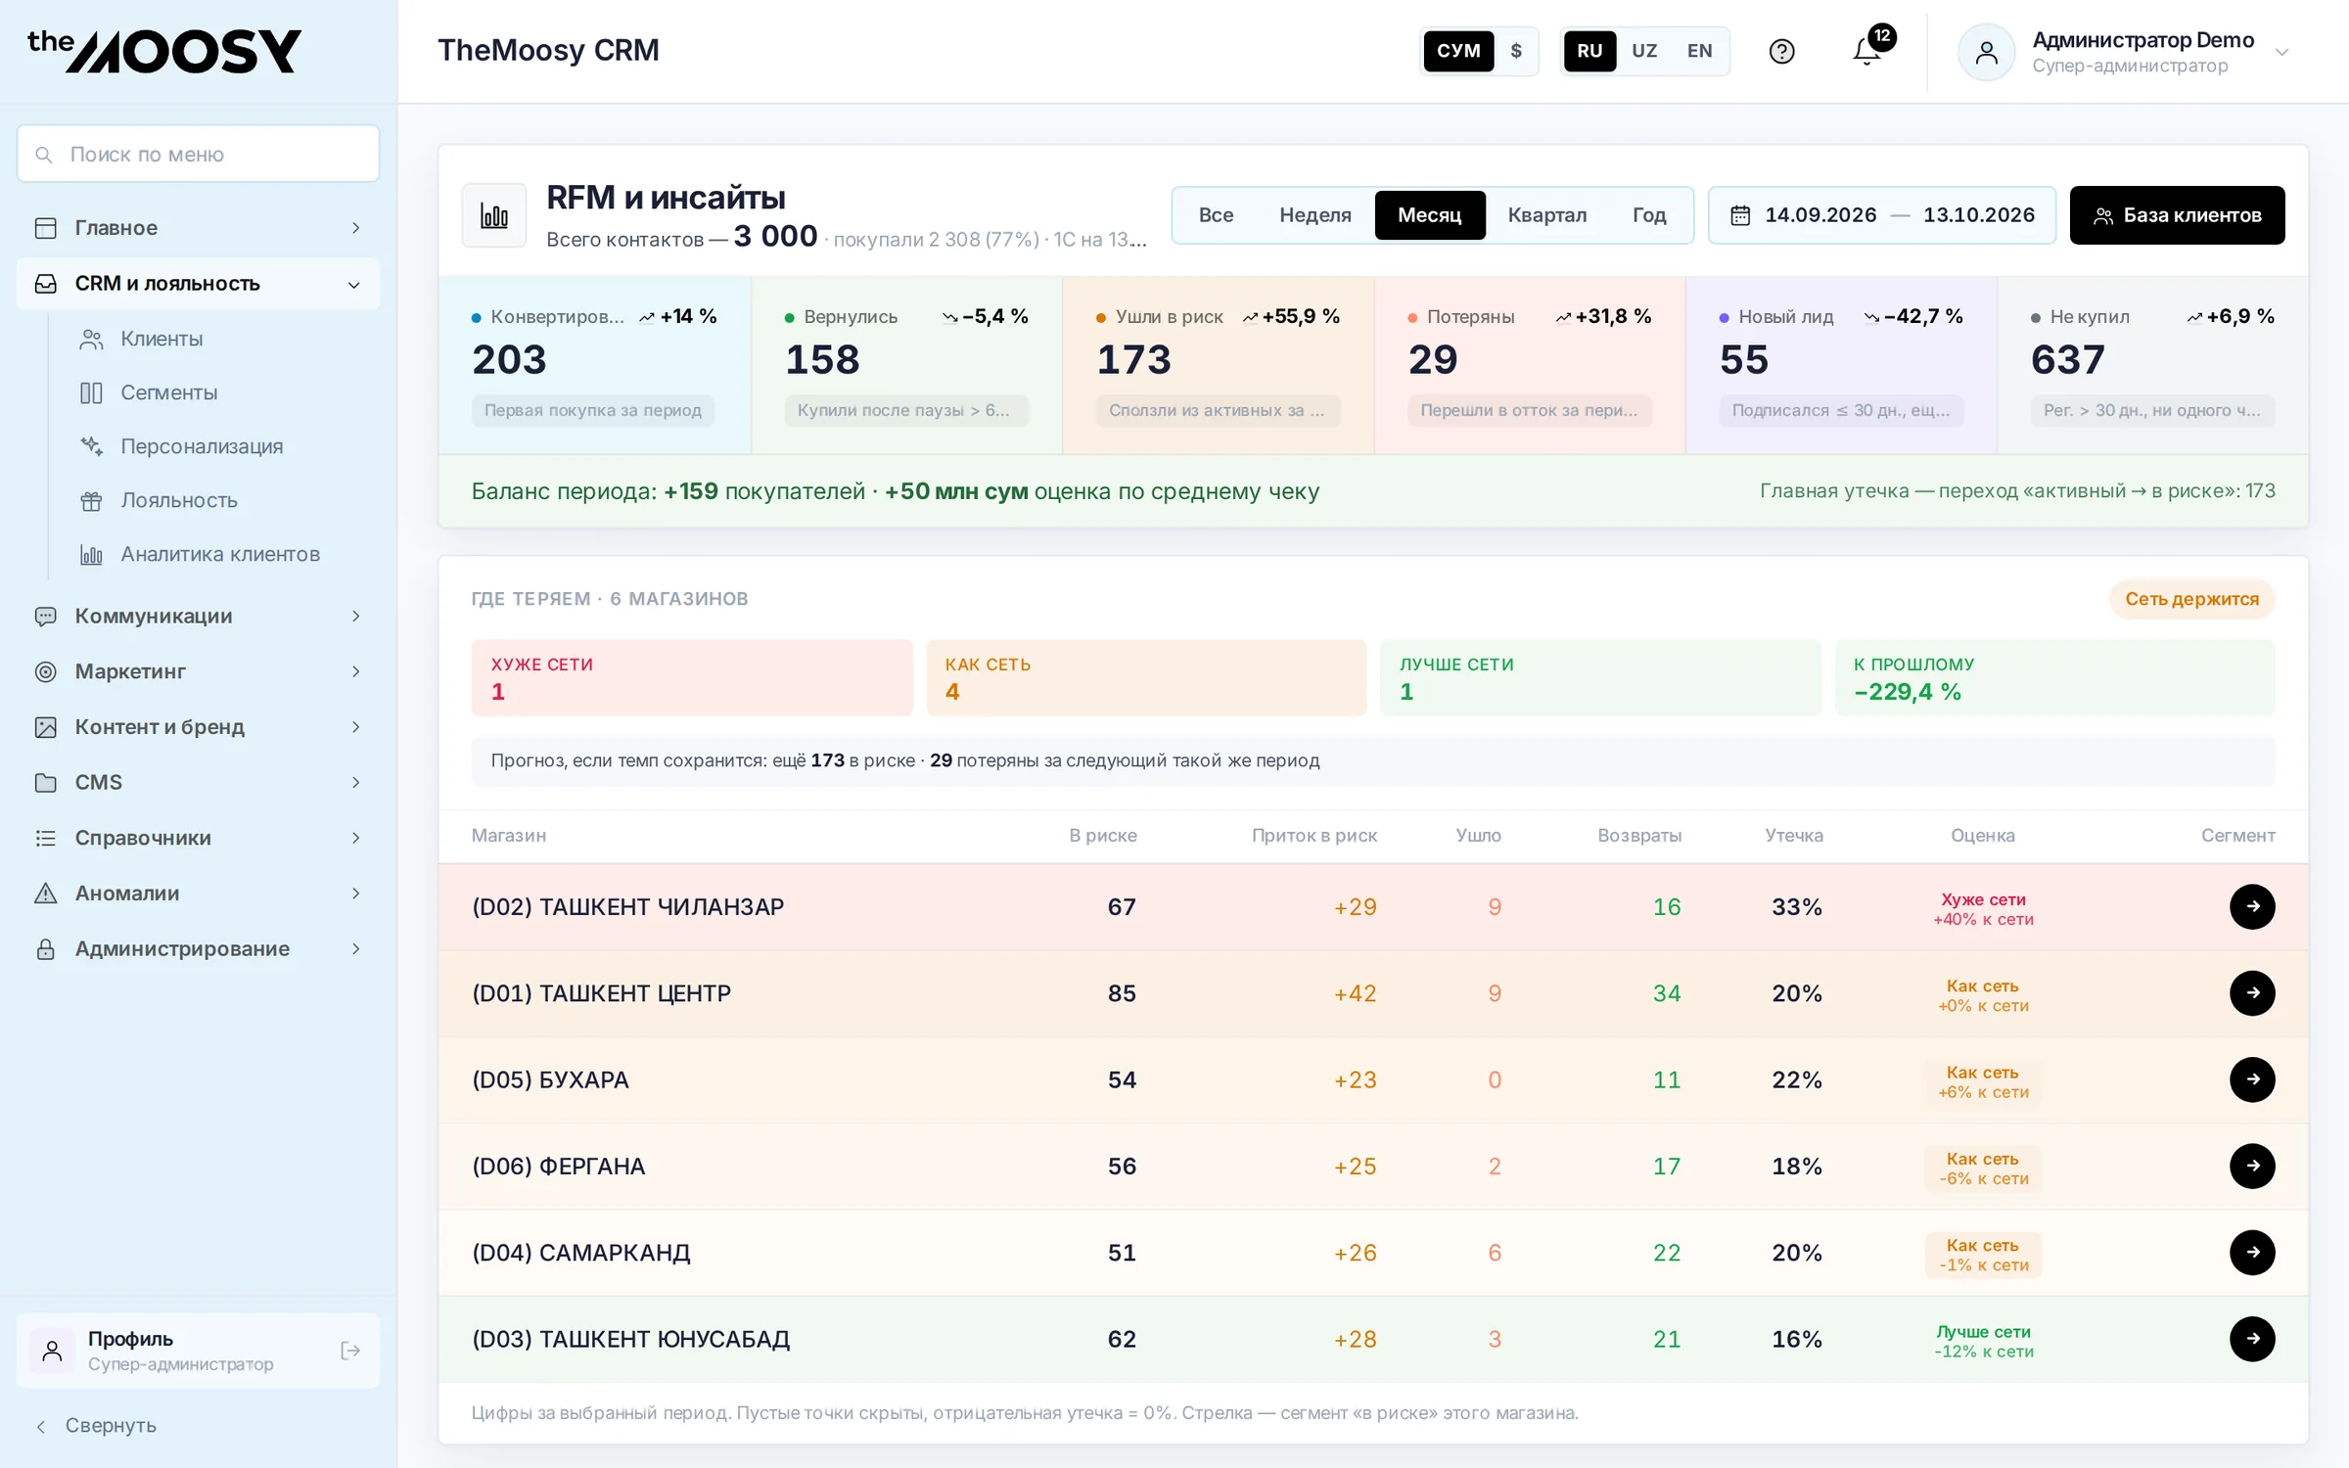Select the Все period tab
This screenshot has width=2349, height=1468.
1216,215
